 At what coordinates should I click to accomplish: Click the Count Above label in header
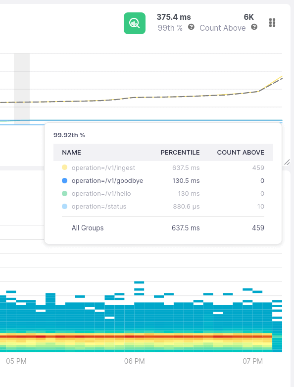pos(223,28)
